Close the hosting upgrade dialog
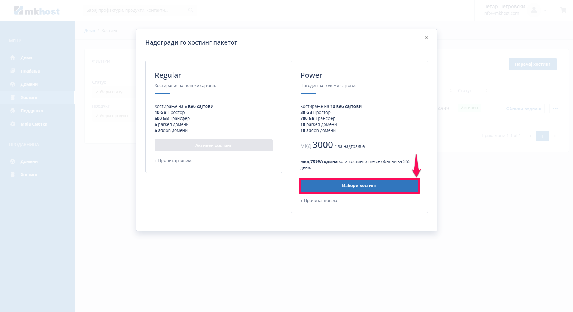Image resolution: width=573 pixels, height=312 pixels. point(426,38)
